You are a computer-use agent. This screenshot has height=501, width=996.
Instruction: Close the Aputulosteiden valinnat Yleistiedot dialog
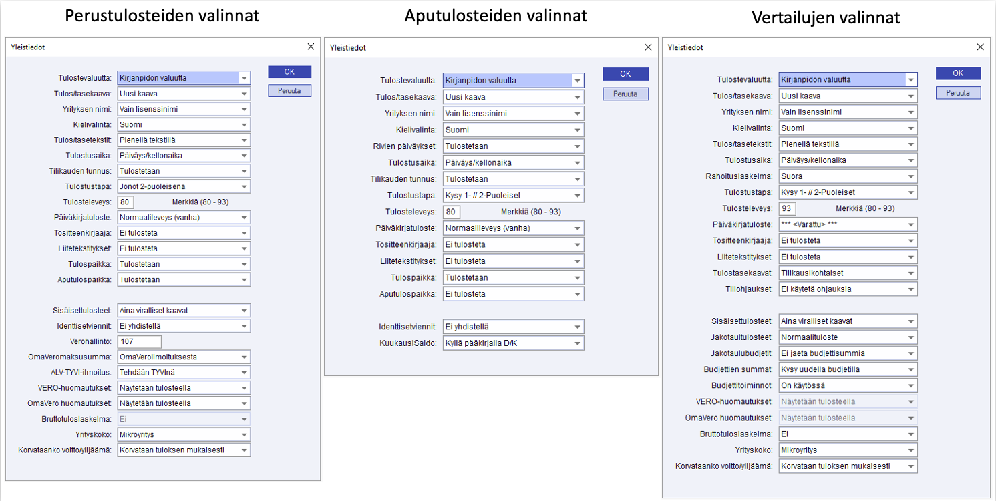[648, 47]
